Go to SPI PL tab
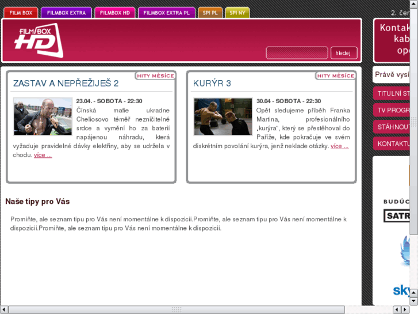Viewport: 418px width, 314px height. (210, 13)
